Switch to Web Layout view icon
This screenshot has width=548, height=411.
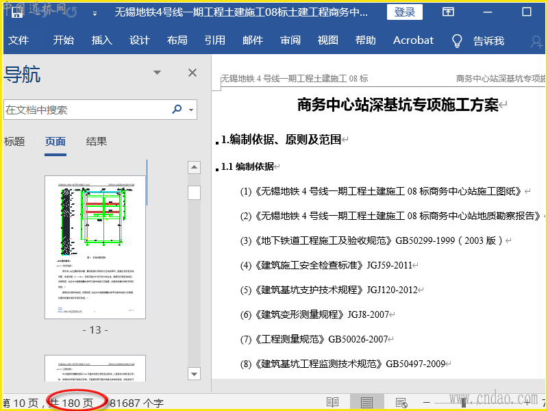coord(401,403)
